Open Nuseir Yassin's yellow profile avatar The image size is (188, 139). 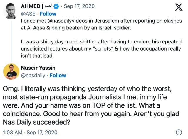(x=11, y=71)
